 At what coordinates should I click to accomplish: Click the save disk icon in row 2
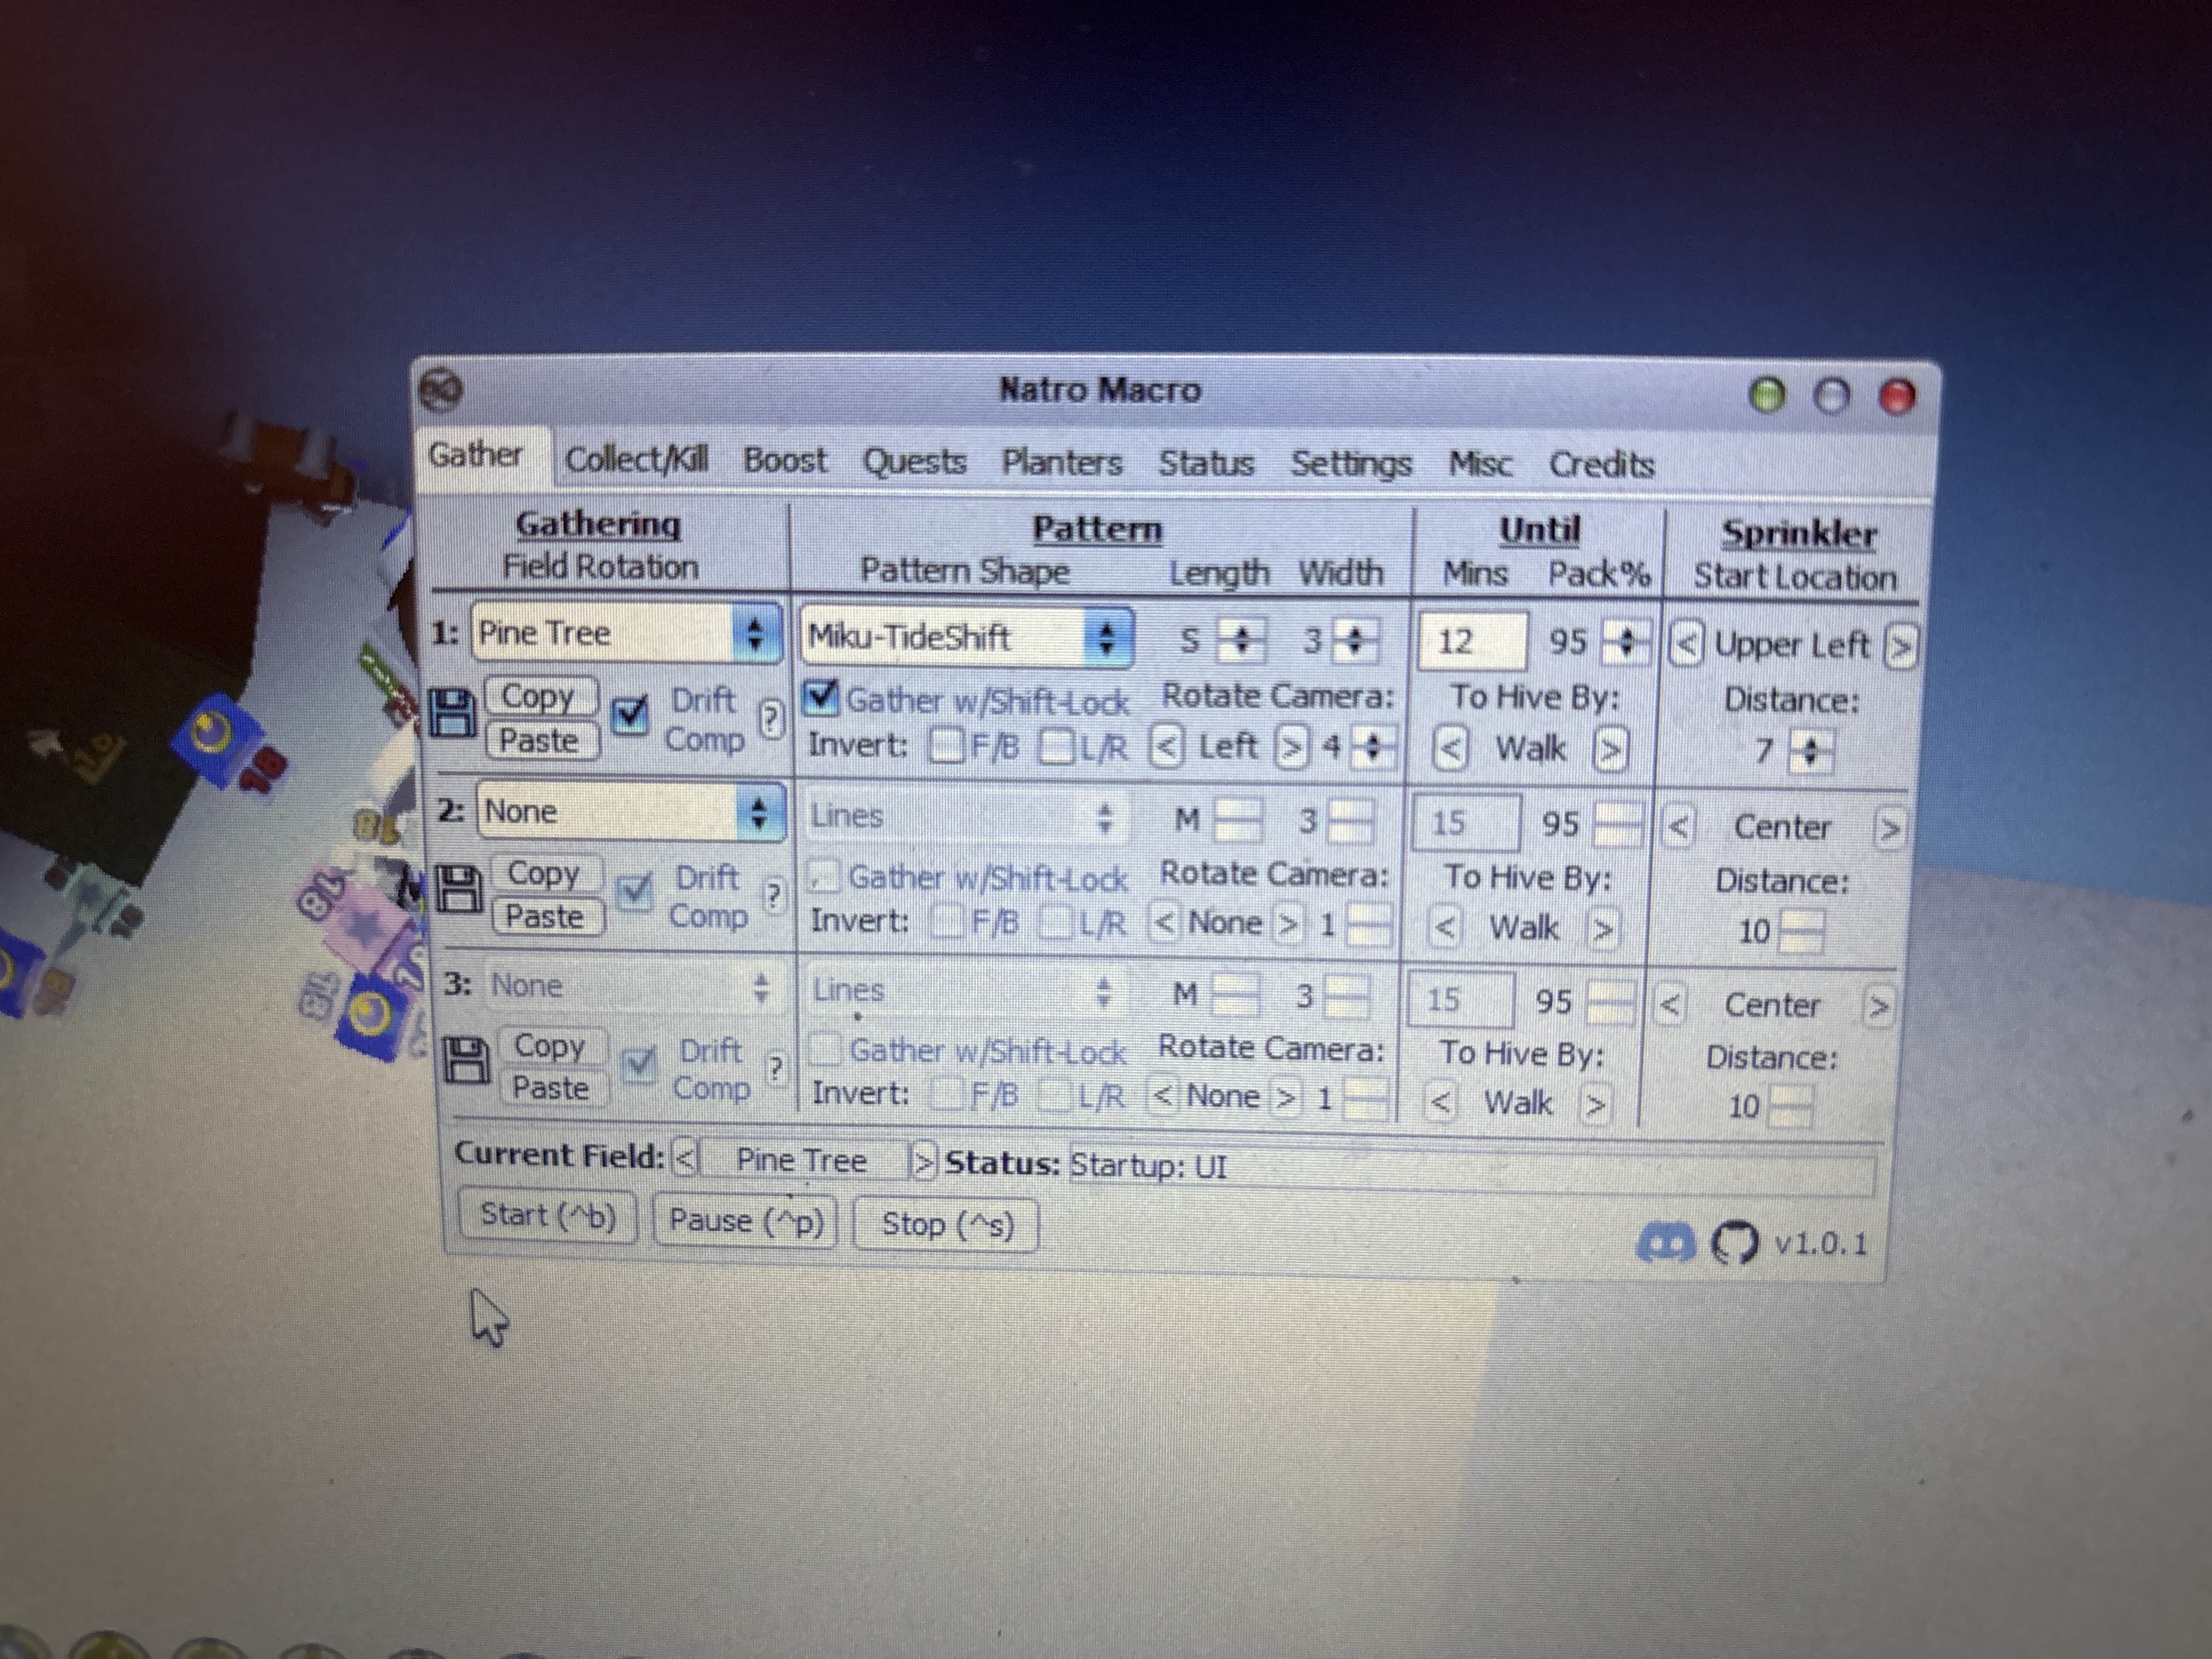(x=460, y=889)
